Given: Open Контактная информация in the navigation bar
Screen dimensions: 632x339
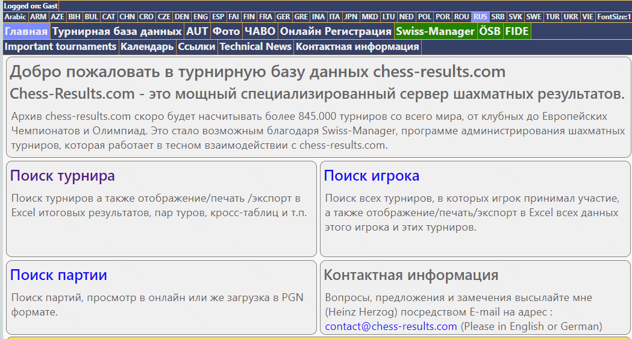Looking at the screenshot, I should tap(357, 47).
